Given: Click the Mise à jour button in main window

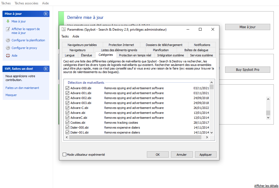Looking at the screenshot, I should 248,27.
